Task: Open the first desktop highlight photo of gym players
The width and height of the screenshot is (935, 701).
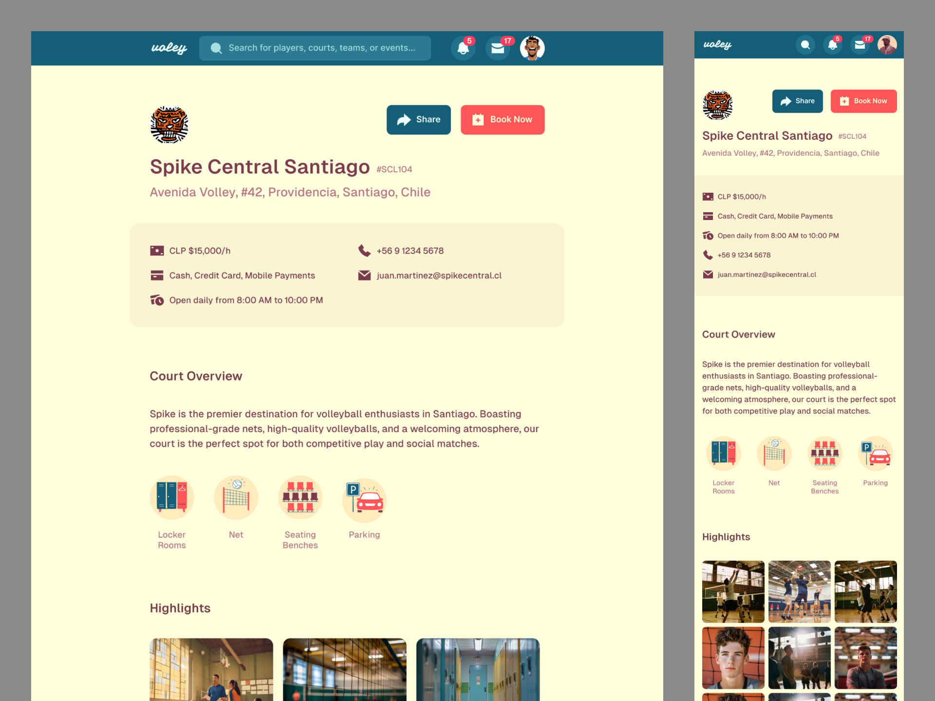Action: (211, 670)
